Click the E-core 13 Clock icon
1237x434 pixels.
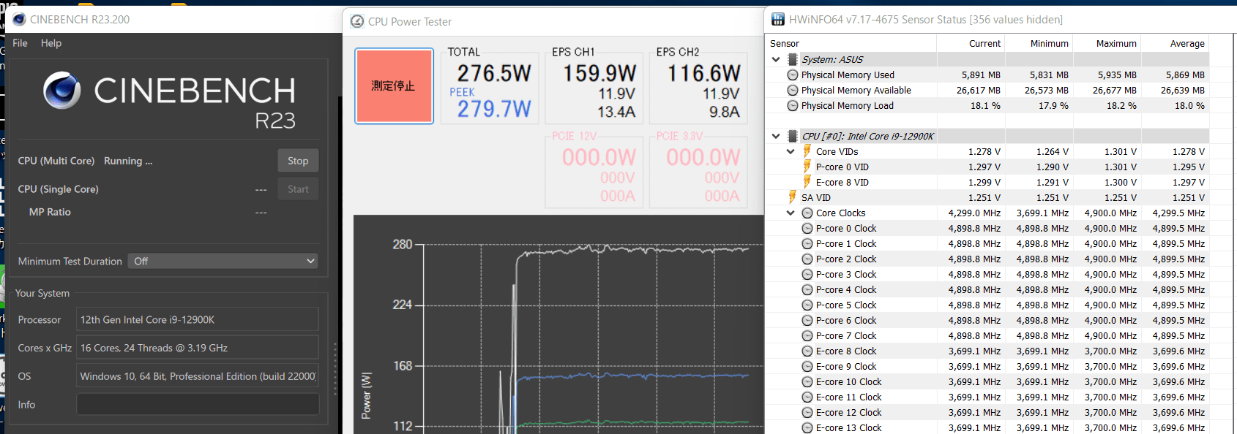point(807,427)
